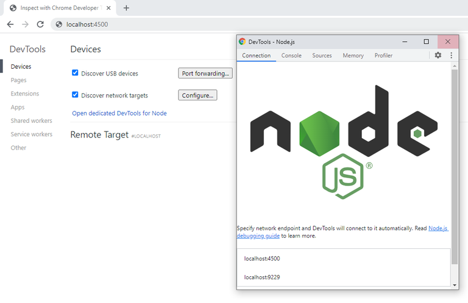Select Service workers in the sidebar
Viewport: 468px width, 303px height.
click(31, 134)
